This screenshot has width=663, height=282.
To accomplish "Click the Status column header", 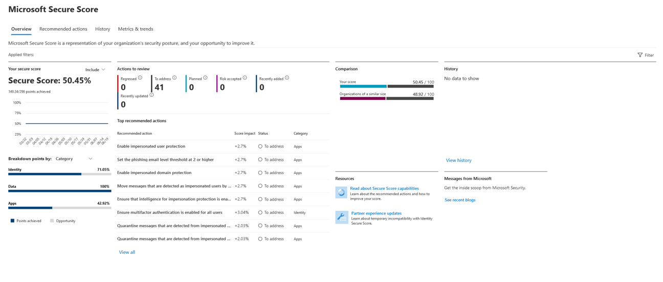I will click(x=263, y=134).
